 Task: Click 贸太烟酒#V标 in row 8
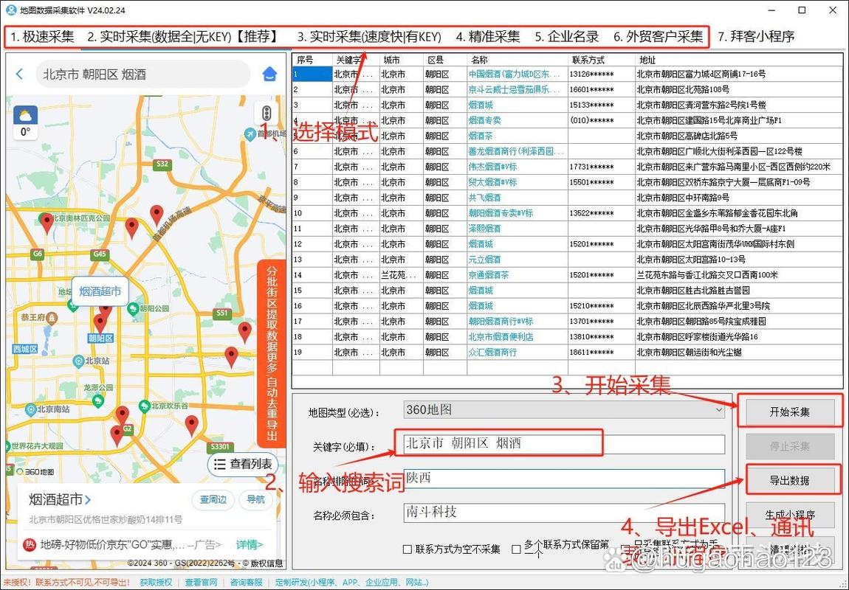pyautogui.click(x=492, y=182)
